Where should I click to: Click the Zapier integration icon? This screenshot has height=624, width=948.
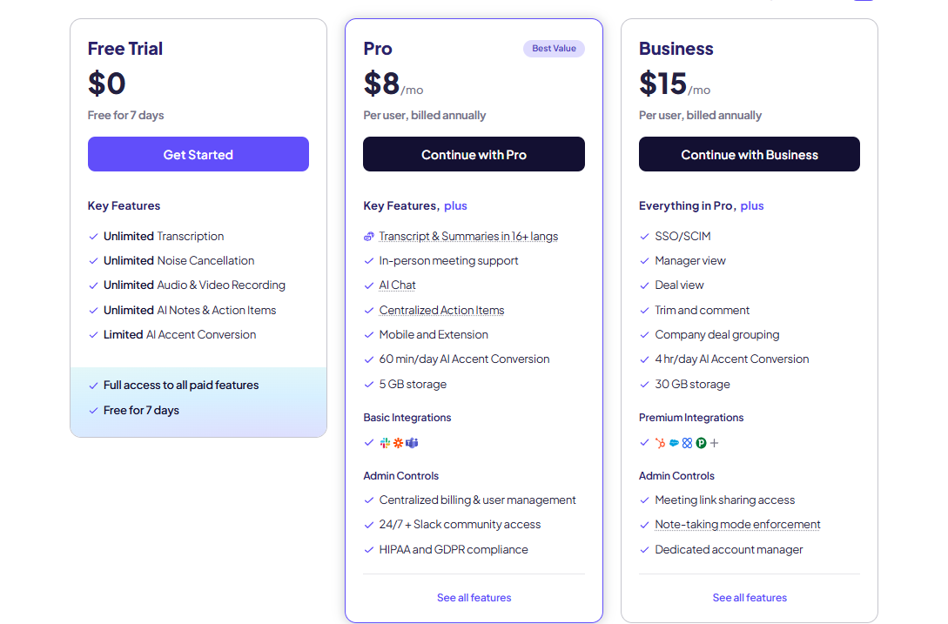[x=398, y=443]
